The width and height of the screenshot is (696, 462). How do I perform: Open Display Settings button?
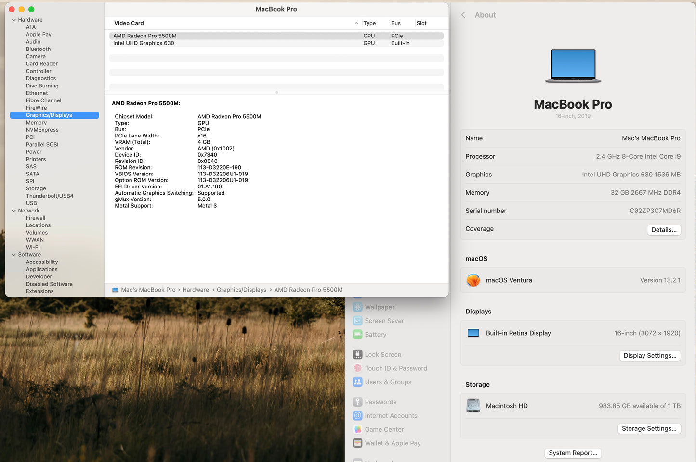pyautogui.click(x=649, y=356)
